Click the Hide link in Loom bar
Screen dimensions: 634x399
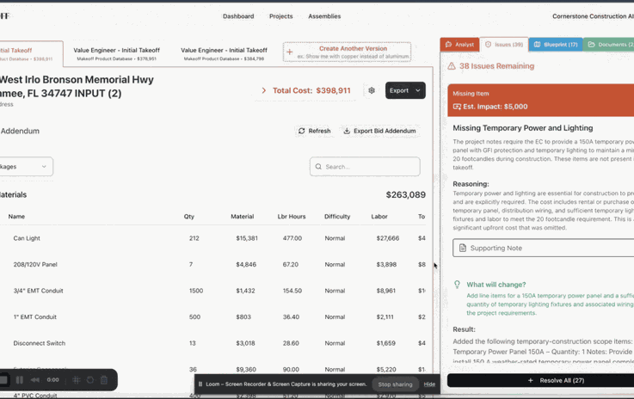pyautogui.click(x=429, y=384)
